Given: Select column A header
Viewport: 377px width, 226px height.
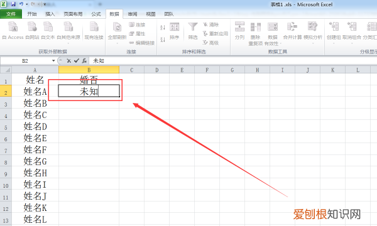Looking at the screenshot, I should click(35, 70).
